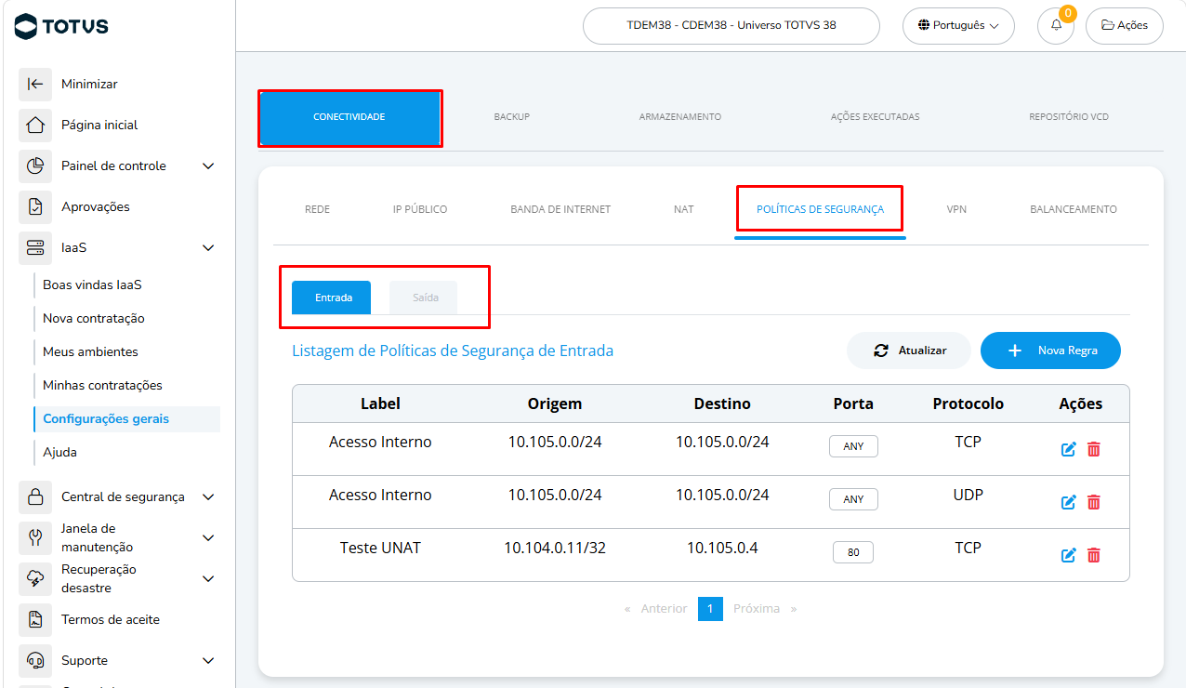Select page 1 in pagination

coord(710,608)
